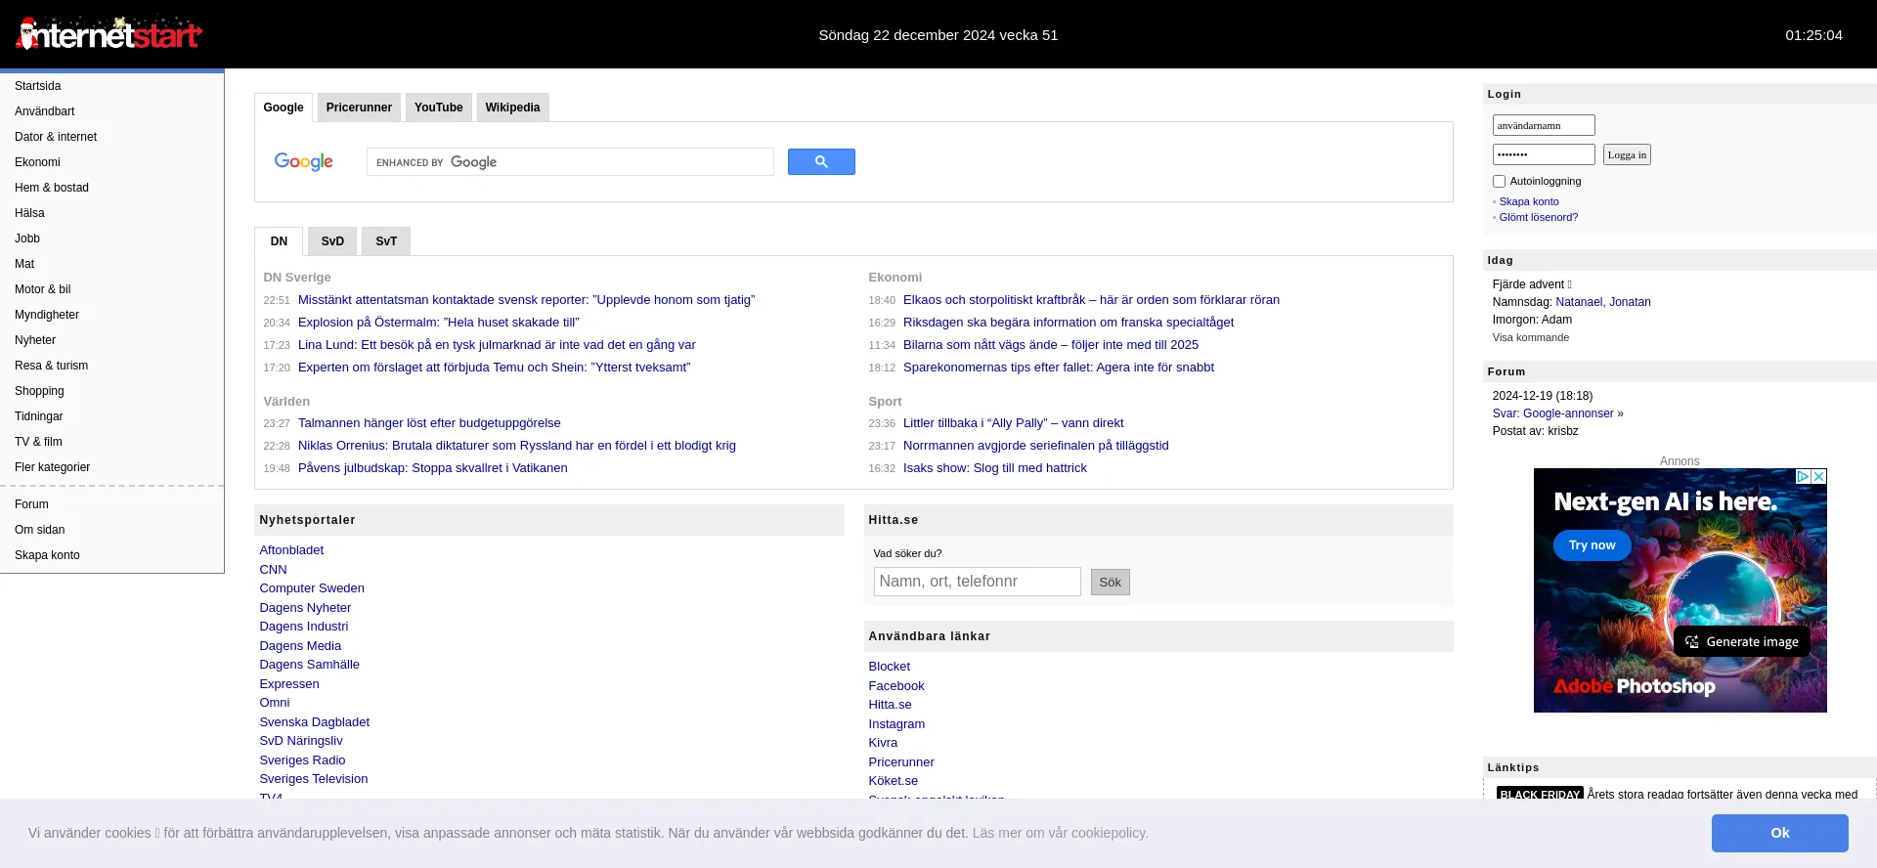Viewport: 1877px width, 868px height.
Task: Click Try now in the Photoshop ad
Action: tap(1593, 545)
